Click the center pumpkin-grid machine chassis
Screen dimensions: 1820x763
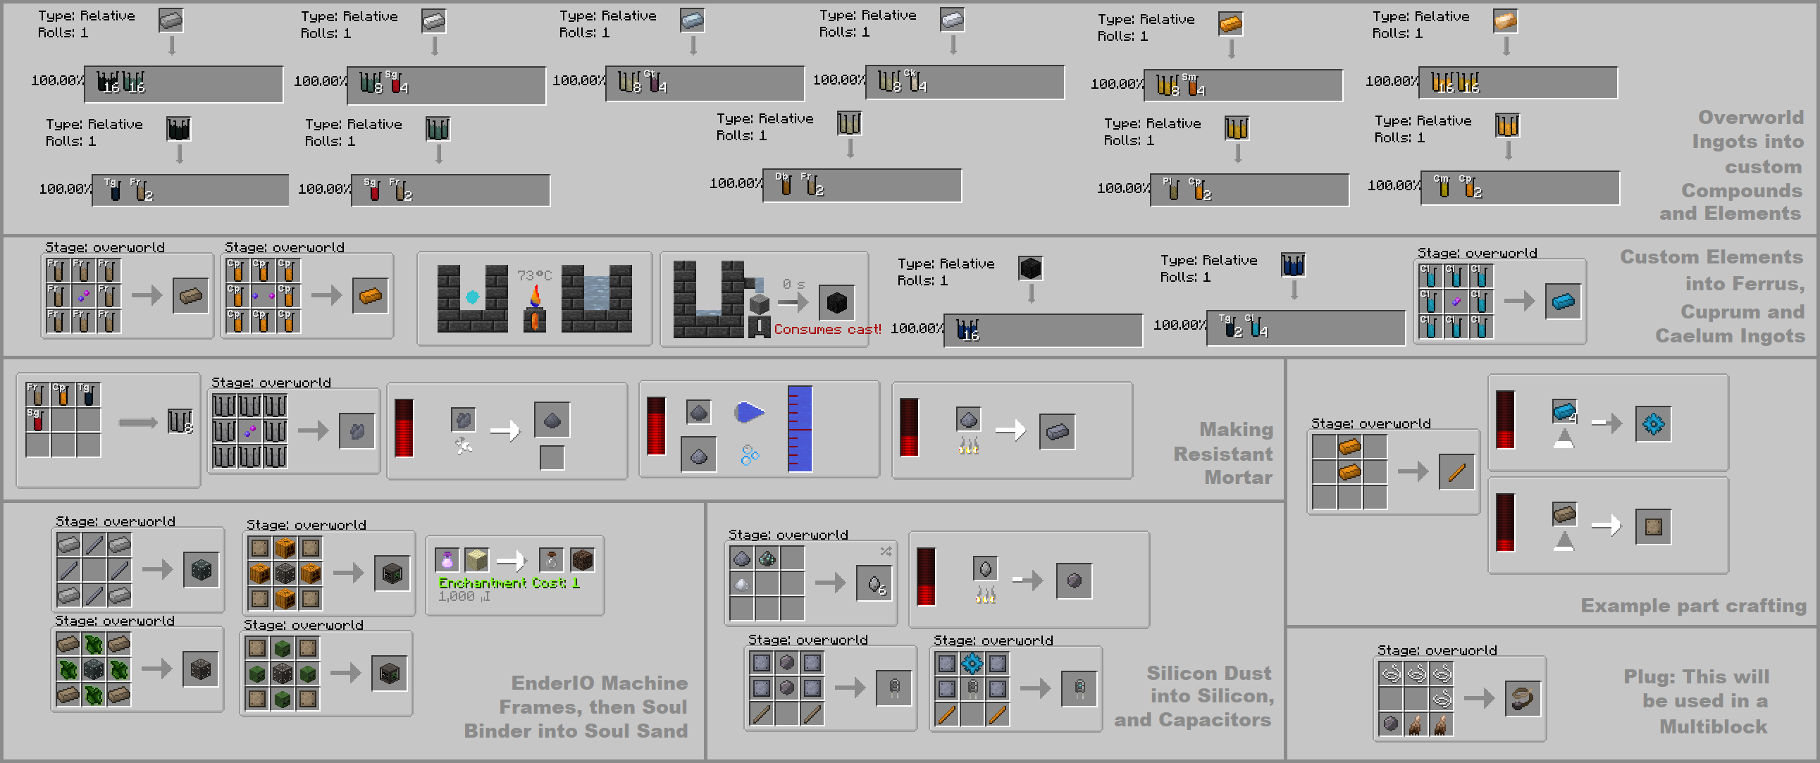pyautogui.click(x=285, y=573)
